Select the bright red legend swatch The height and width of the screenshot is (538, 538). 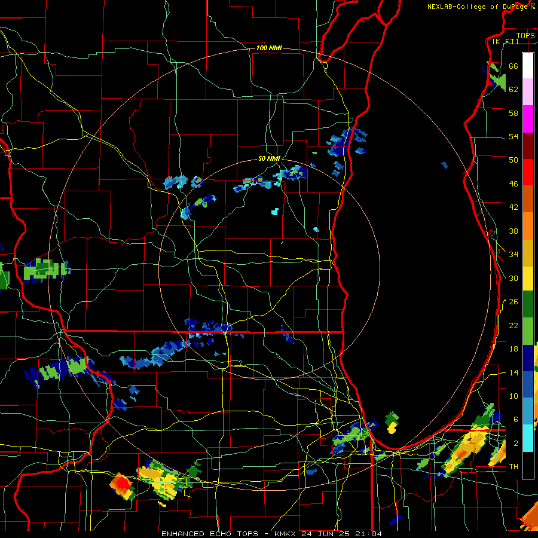coord(528,172)
